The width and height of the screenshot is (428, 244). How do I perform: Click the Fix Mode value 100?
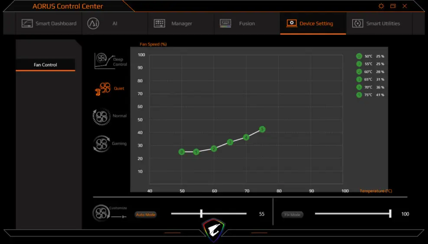tap(405, 214)
